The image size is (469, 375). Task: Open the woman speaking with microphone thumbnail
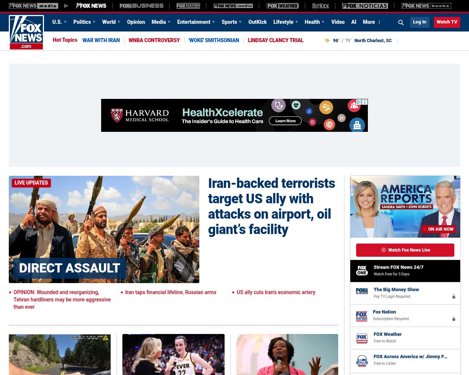tap(287, 354)
